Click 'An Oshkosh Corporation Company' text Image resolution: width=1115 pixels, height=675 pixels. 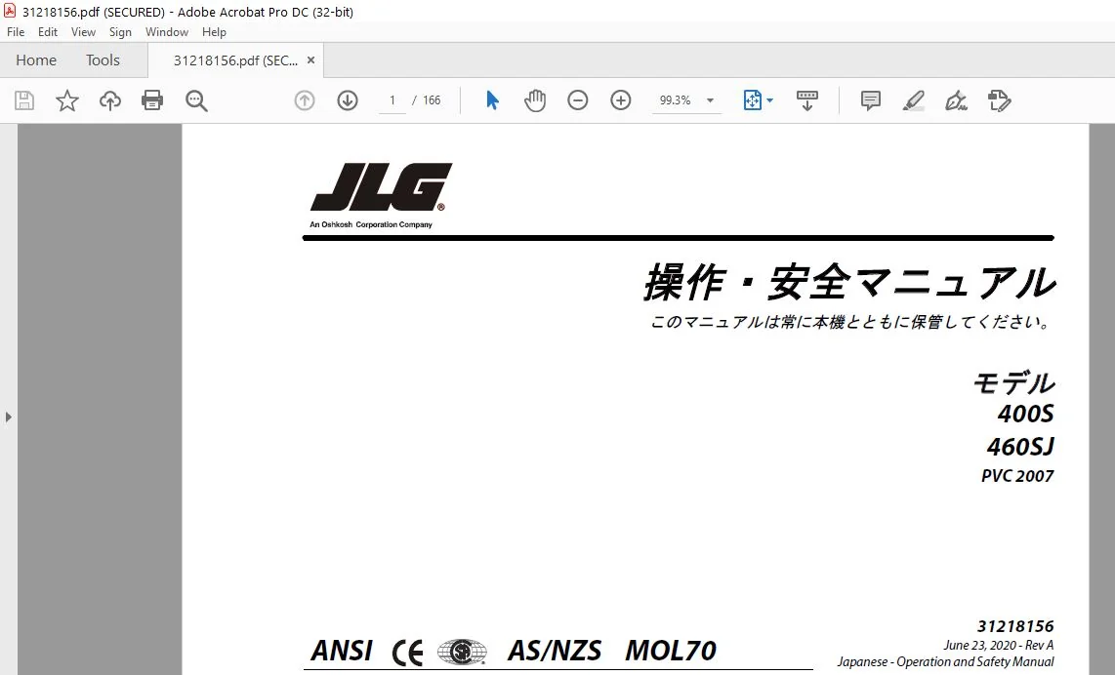pos(370,224)
